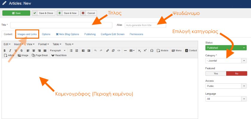Viewport: 251px width, 119px height.
Task: Open the Status dropdown showing Published
Action: tap(226, 48)
